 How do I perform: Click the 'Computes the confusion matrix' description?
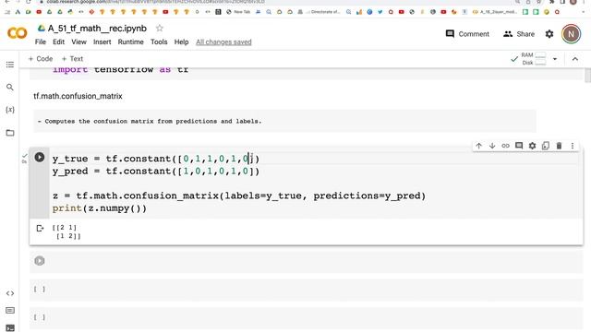coord(150,121)
